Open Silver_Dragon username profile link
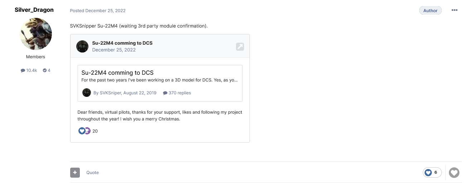The image size is (464, 183). [x=34, y=10]
